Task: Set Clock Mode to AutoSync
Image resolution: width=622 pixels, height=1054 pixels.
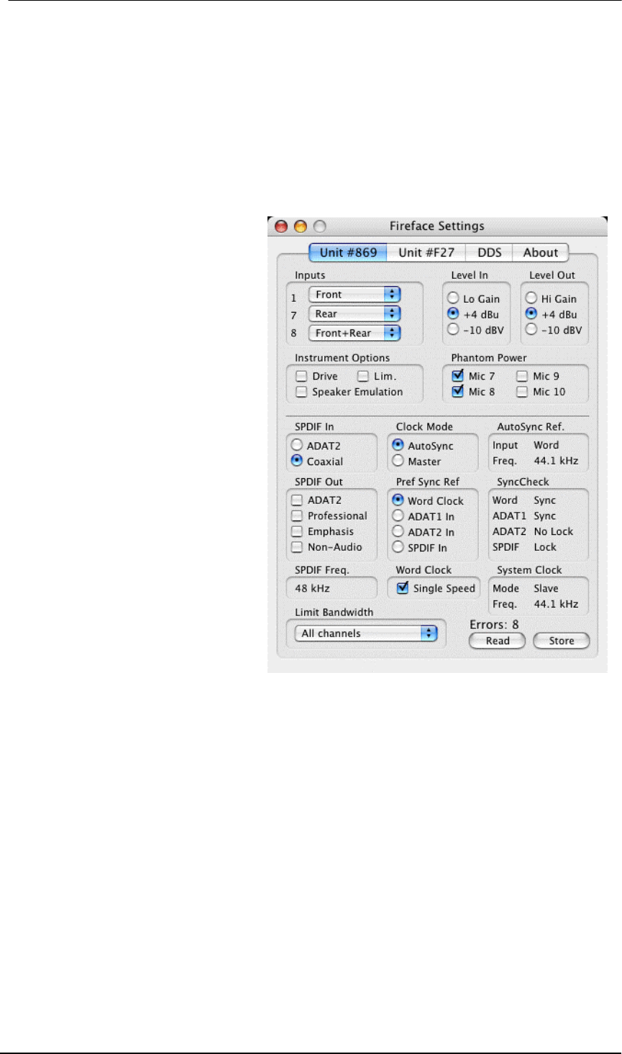Action: (398, 445)
